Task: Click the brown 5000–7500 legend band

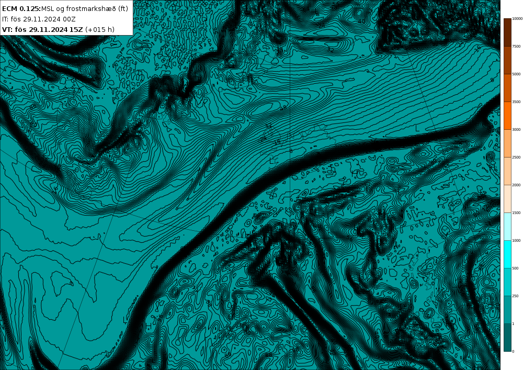Action: point(507,60)
